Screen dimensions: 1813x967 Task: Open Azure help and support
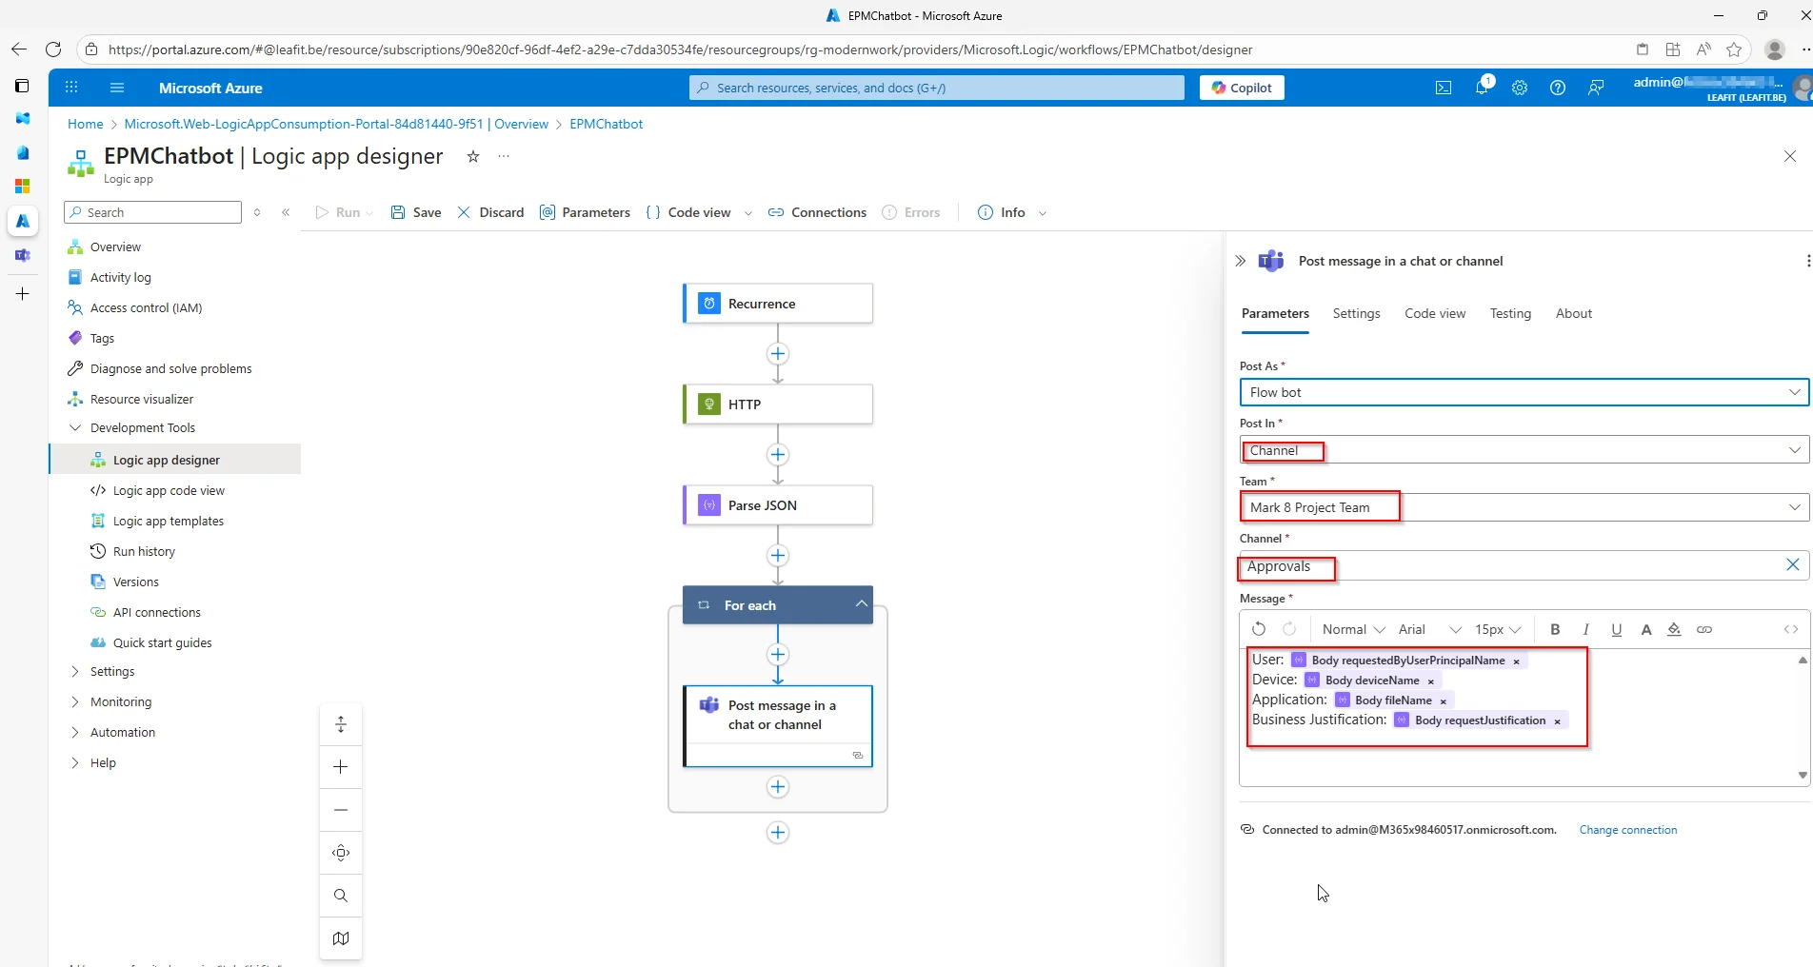1558,88
